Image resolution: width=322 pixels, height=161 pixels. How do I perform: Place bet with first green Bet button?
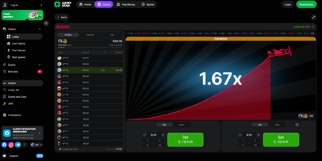pos(185,140)
